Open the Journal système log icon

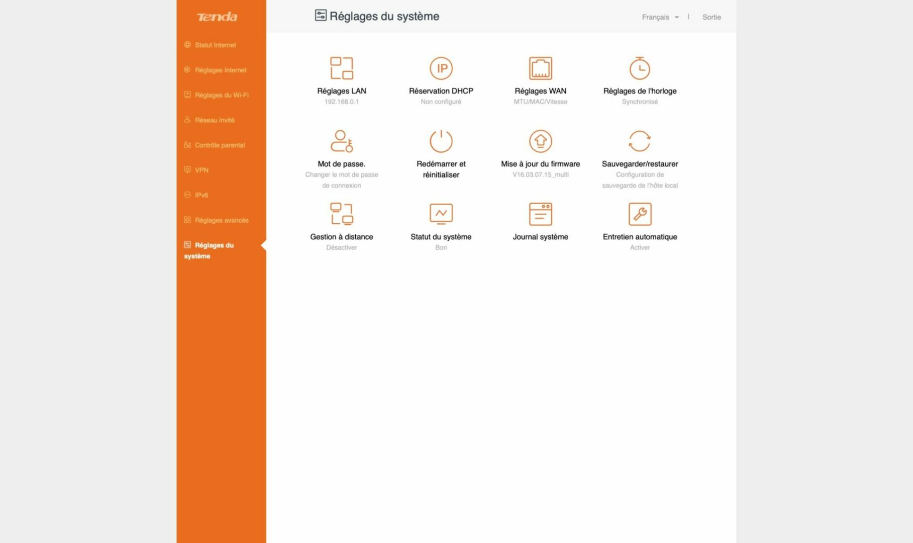540,214
